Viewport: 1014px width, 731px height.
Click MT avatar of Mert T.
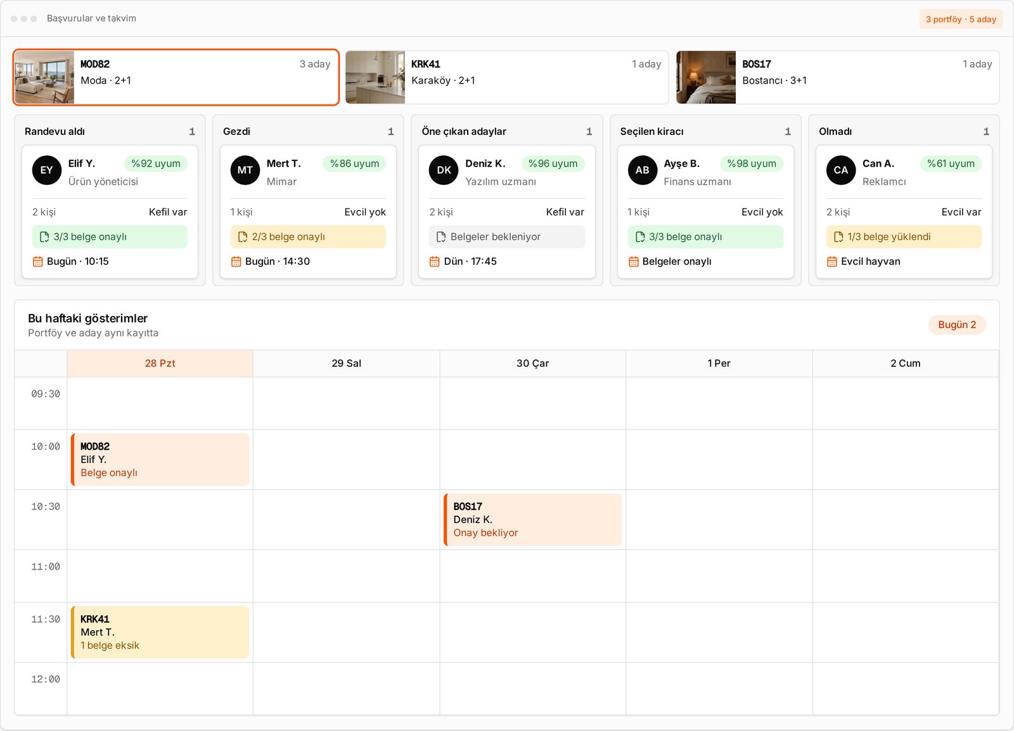(x=245, y=170)
